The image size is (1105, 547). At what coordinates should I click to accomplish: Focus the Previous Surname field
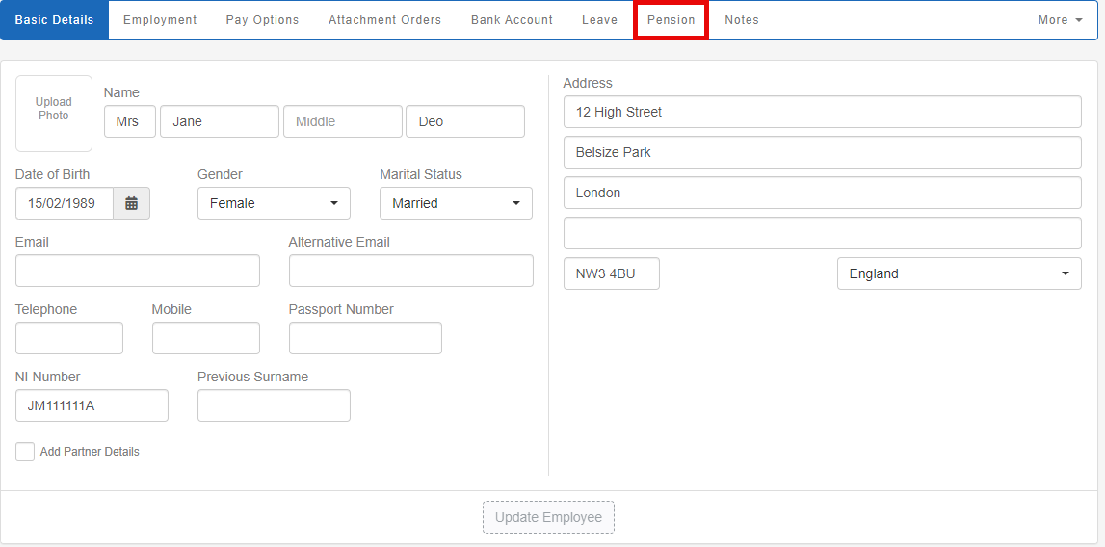coord(274,405)
